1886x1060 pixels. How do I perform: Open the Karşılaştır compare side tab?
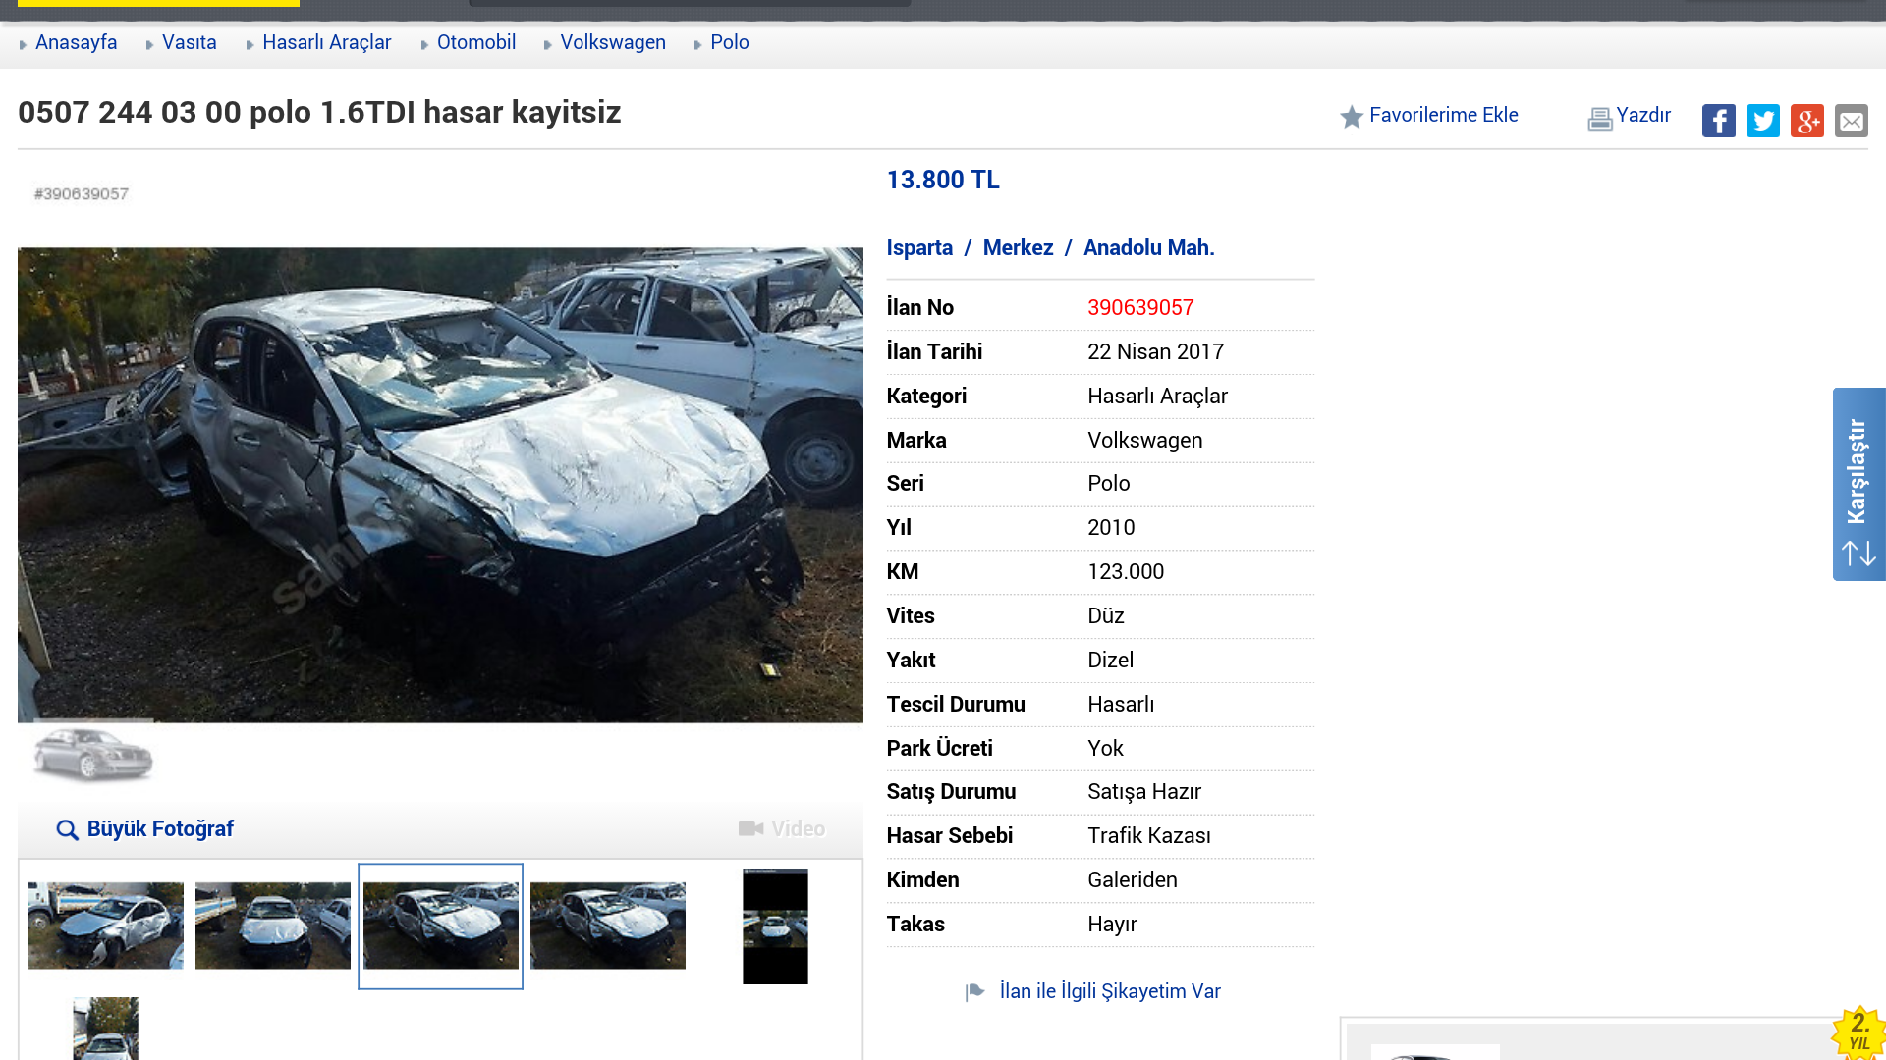pos(1858,484)
